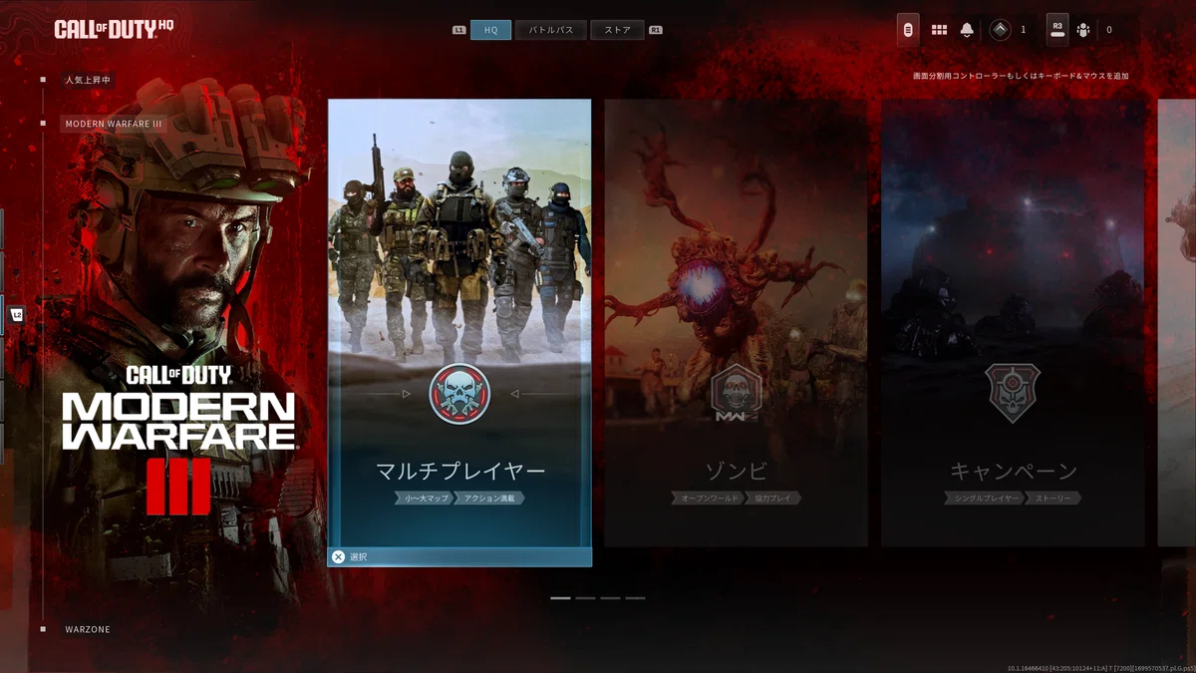Click right arrow beside multiplayer emblem
The image size is (1196, 673).
point(514,394)
